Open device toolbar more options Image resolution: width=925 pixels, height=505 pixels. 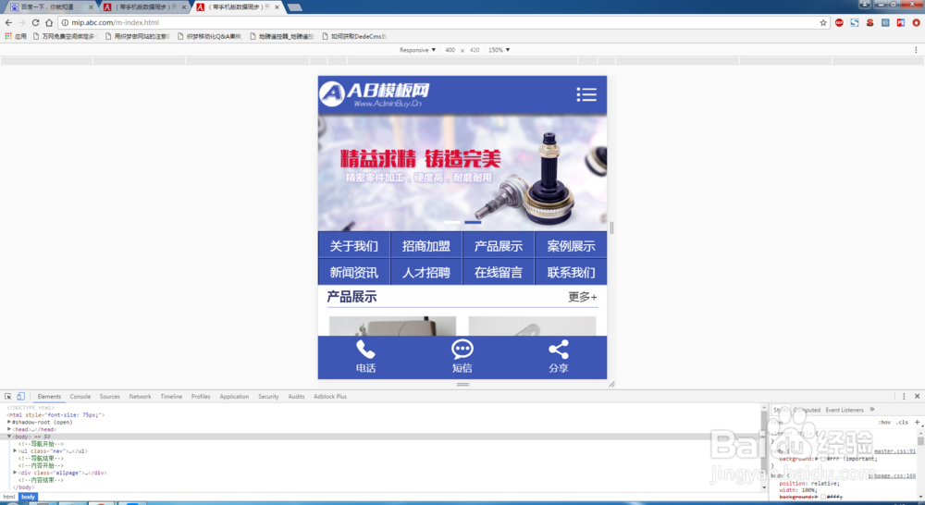coord(916,50)
